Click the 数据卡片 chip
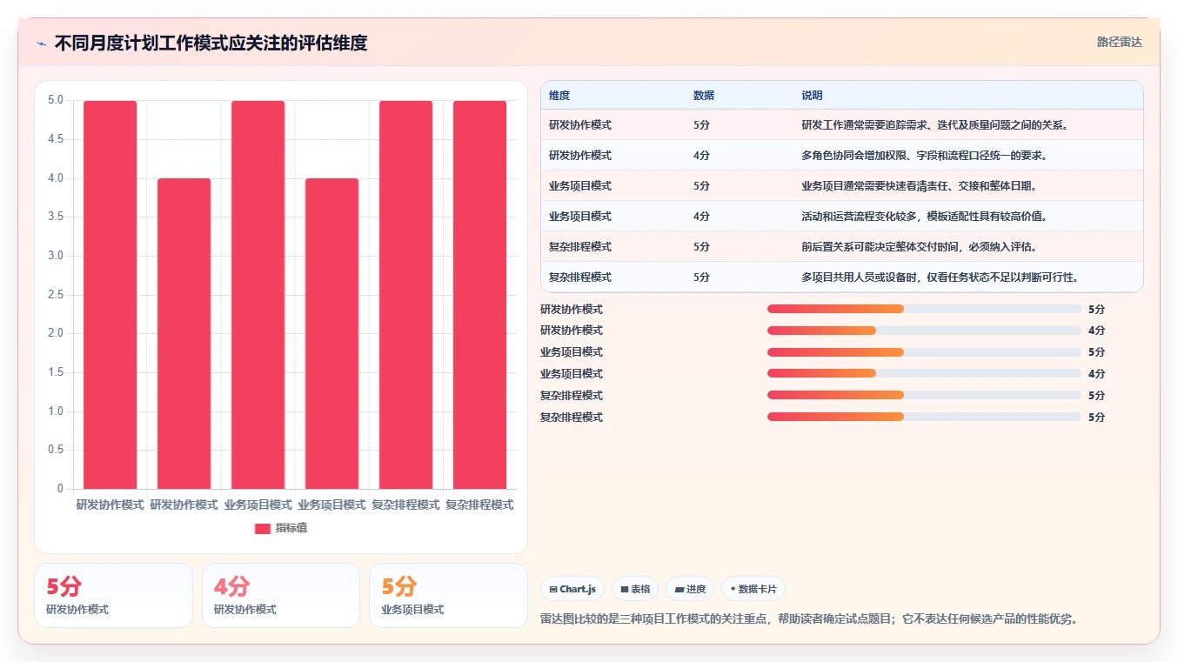 pos(753,589)
